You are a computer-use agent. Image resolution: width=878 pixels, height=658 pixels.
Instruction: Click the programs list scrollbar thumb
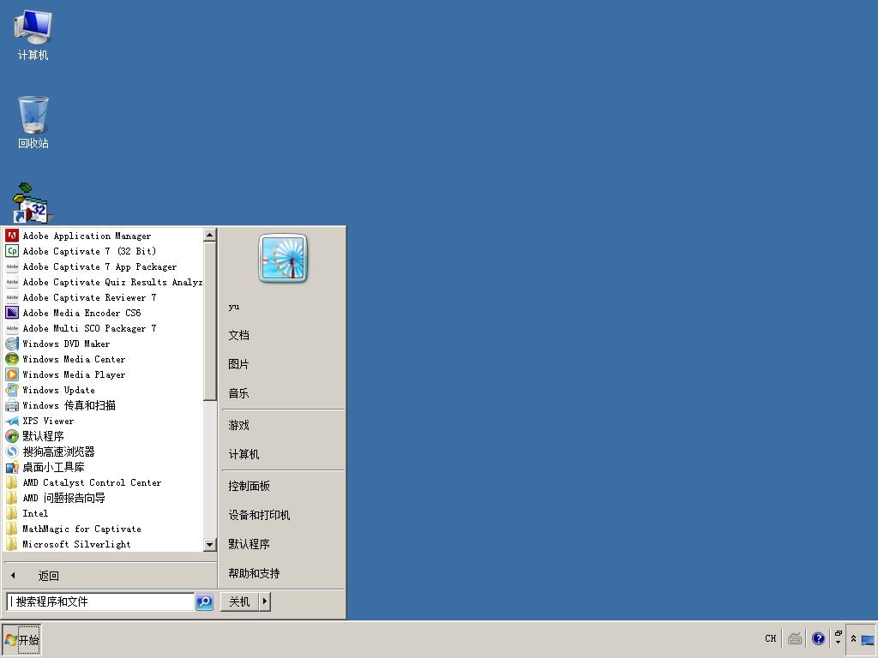[210, 321]
